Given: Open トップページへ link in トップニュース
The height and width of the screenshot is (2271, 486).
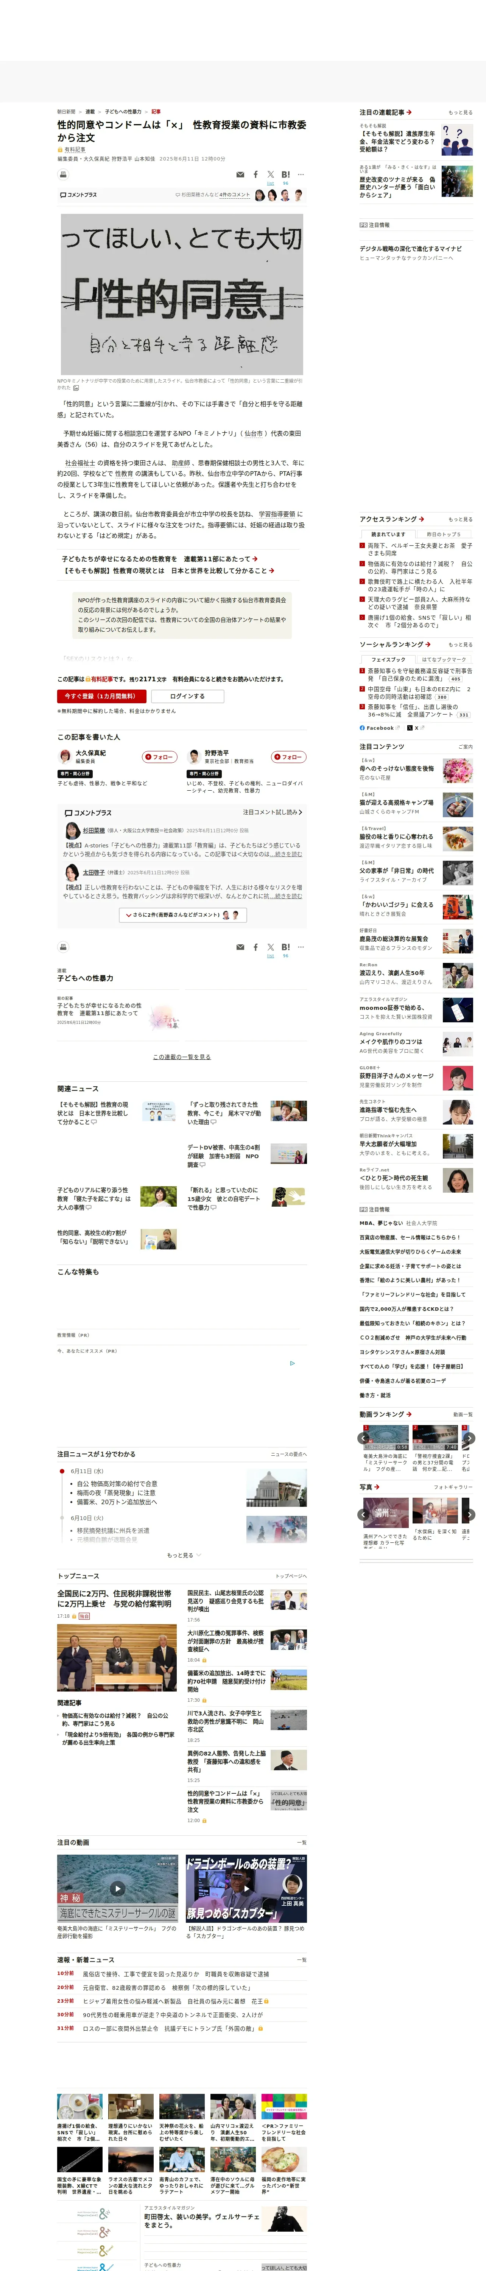Looking at the screenshot, I should point(291,1576).
